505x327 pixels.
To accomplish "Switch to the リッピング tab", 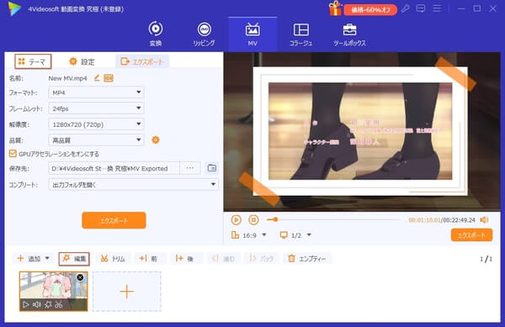I will coord(204,34).
